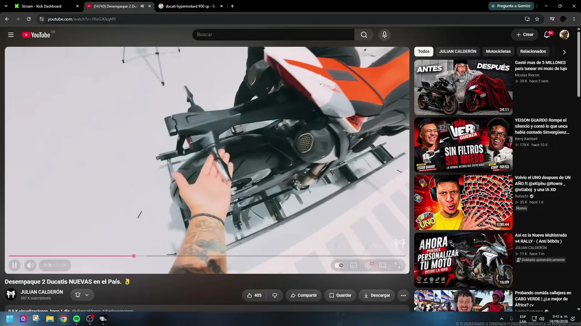Viewport: 581px width, 326px height.
Task: Reload the current page
Action: 29,19
